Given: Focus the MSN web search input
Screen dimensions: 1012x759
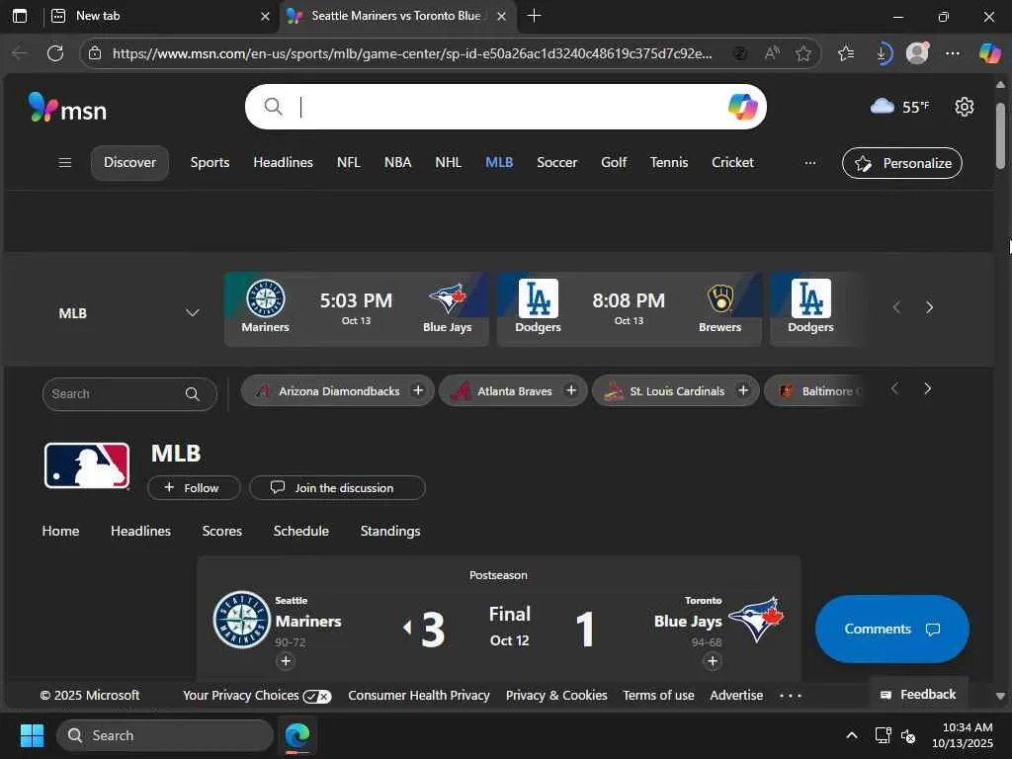Looking at the screenshot, I should [505, 107].
